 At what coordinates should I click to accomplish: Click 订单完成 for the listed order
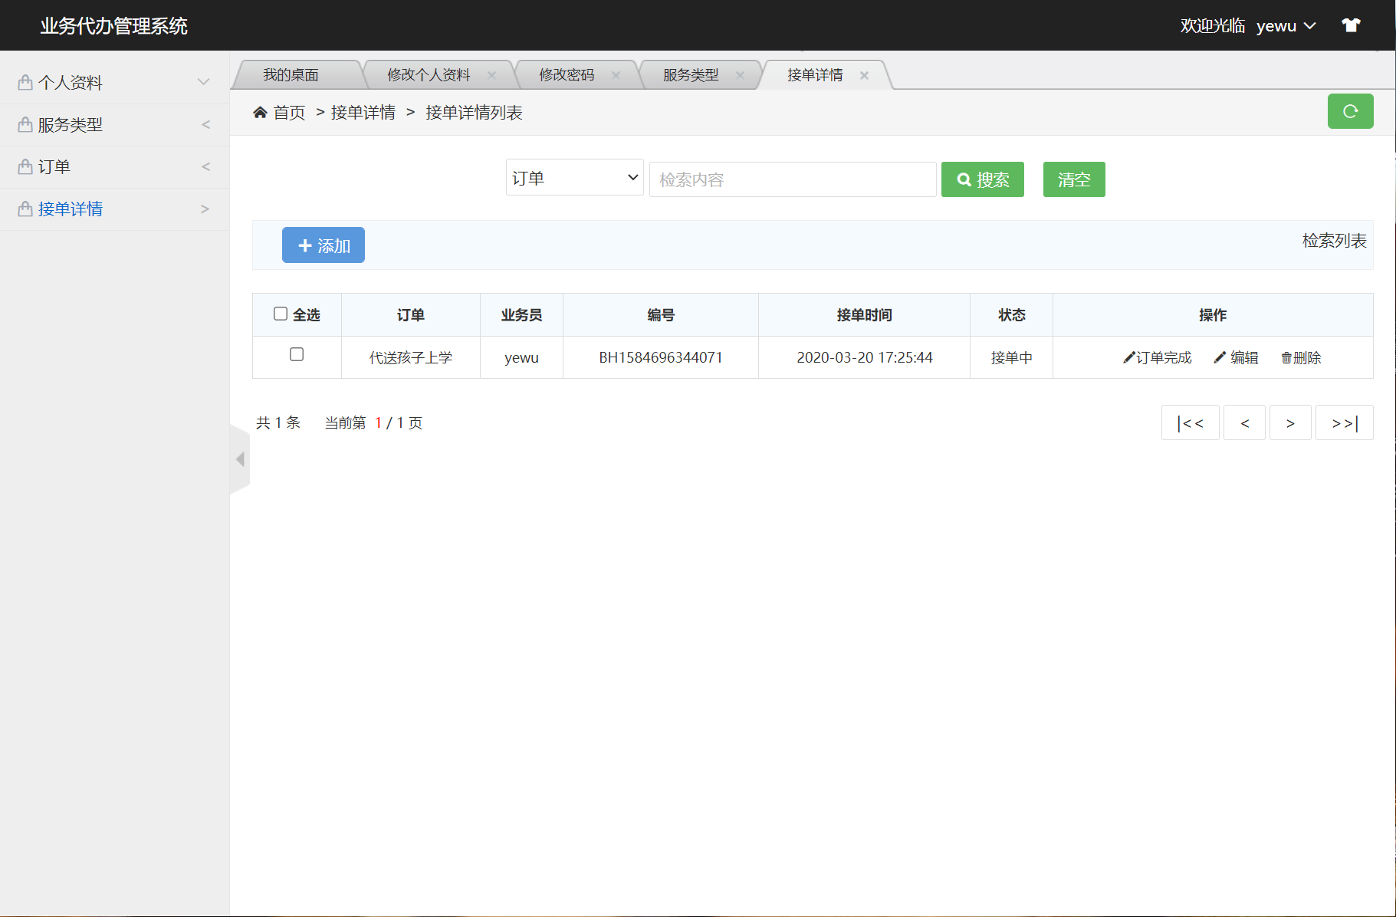click(x=1158, y=357)
